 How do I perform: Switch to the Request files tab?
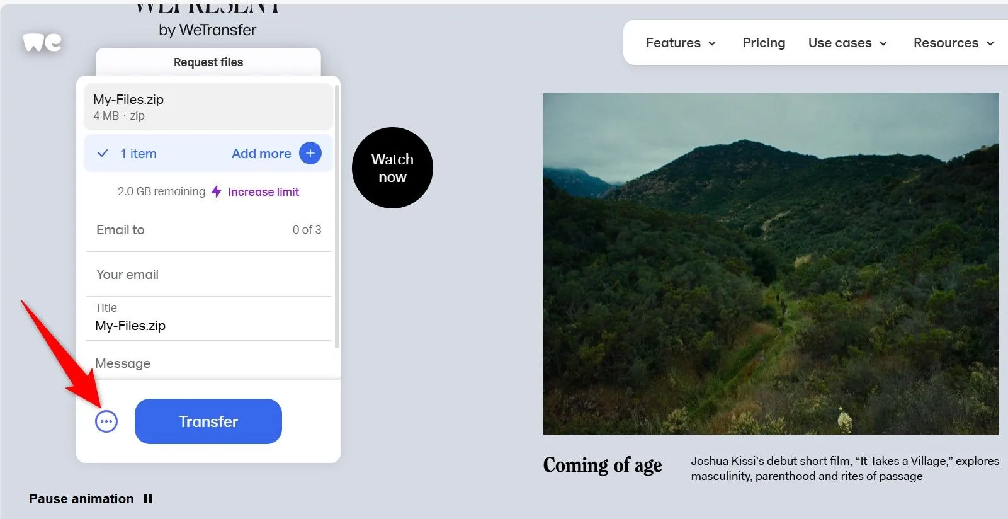(208, 62)
